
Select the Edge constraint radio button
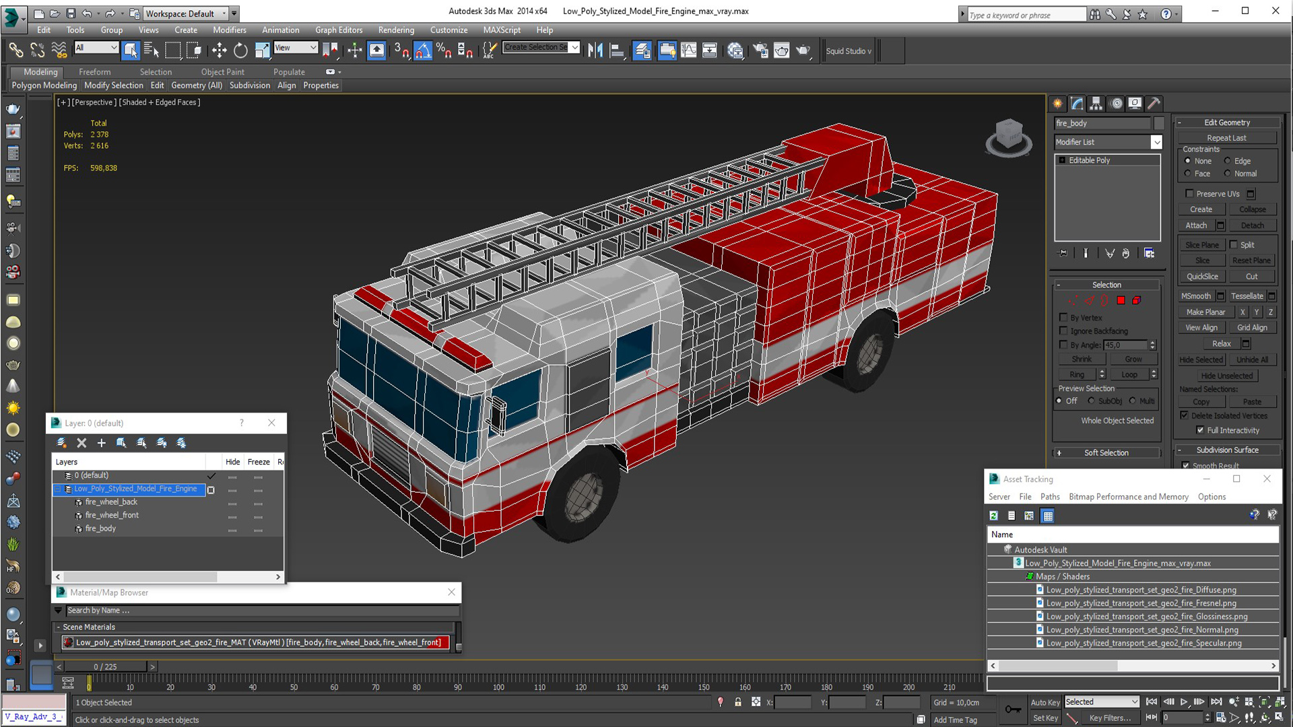(1228, 161)
